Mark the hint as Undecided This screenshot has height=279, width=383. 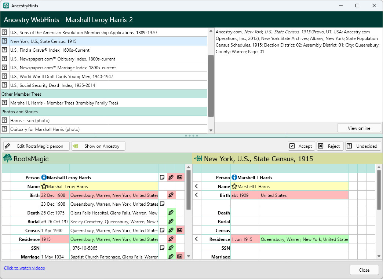click(363, 146)
